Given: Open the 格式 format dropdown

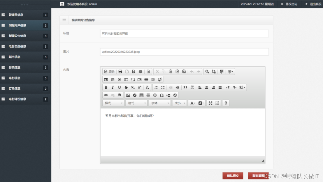Looking at the screenshot, I should pyautogui.click(x=136, y=103).
